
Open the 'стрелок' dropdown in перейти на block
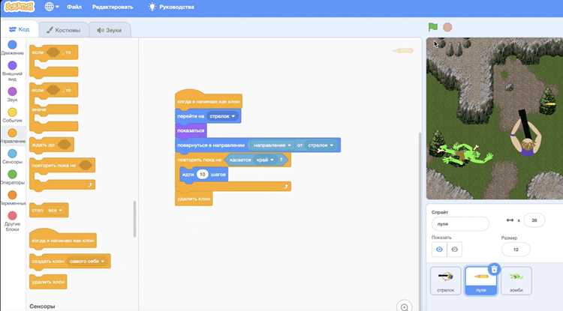[x=223, y=116]
